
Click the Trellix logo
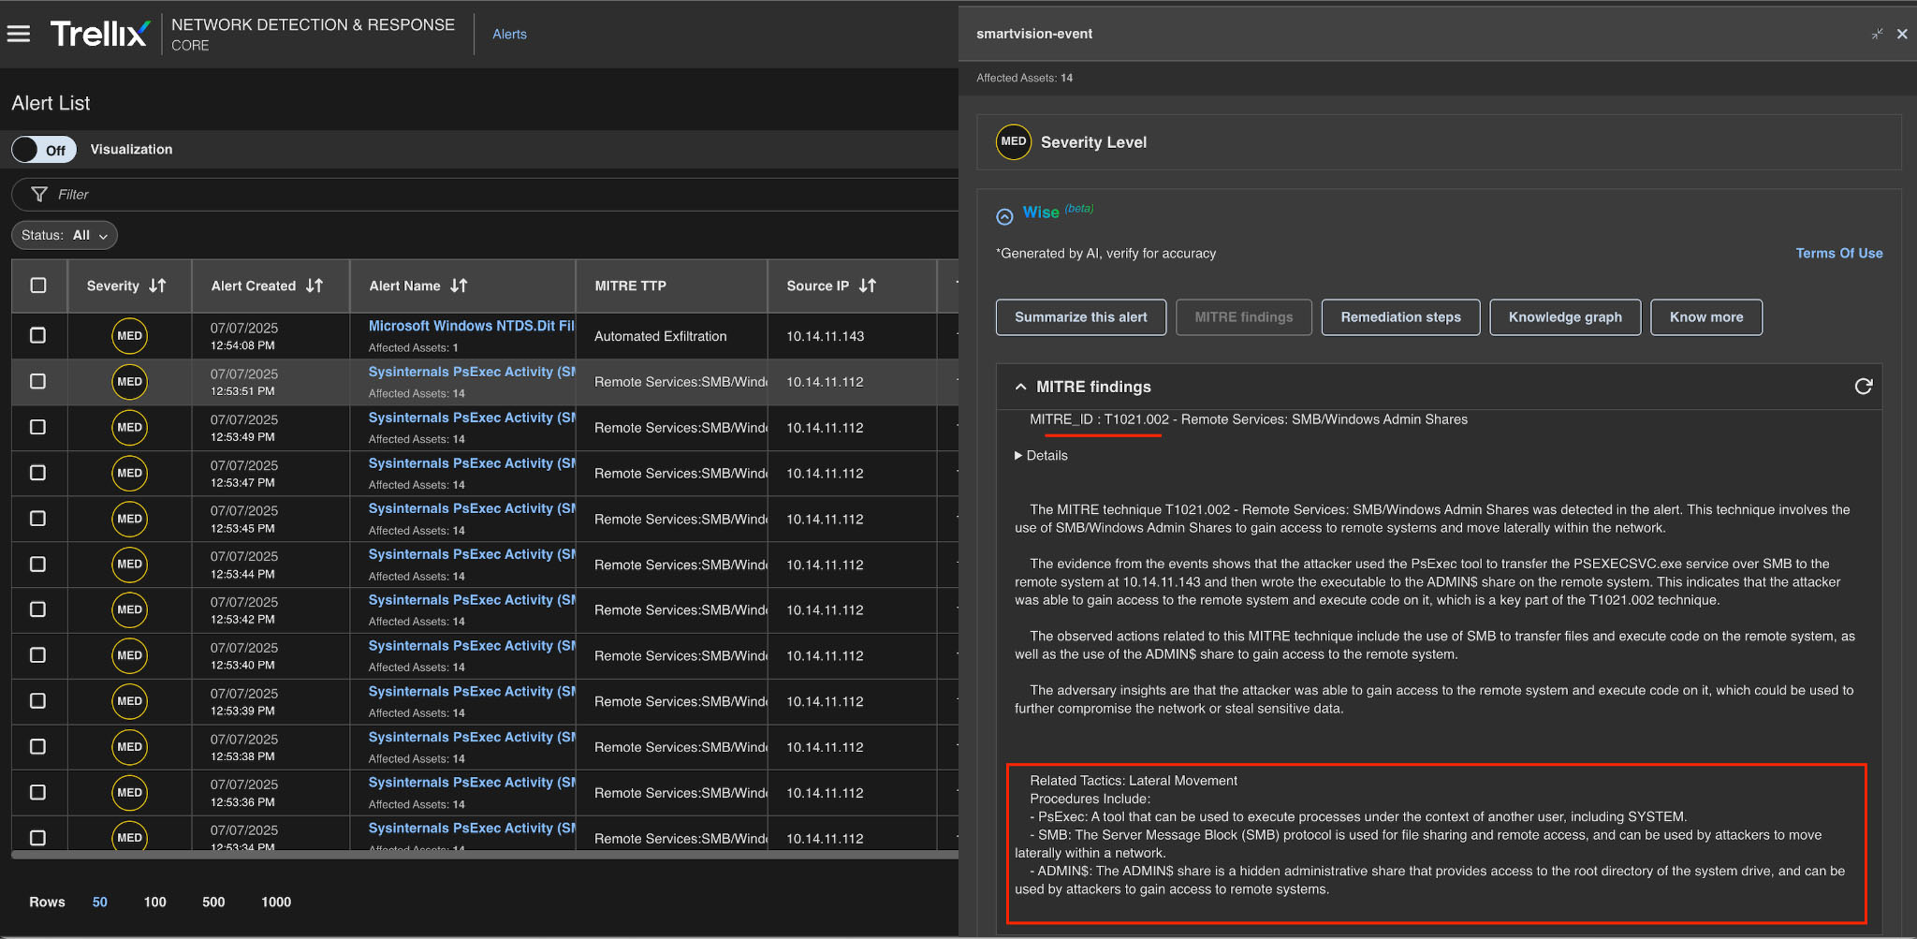(99, 35)
